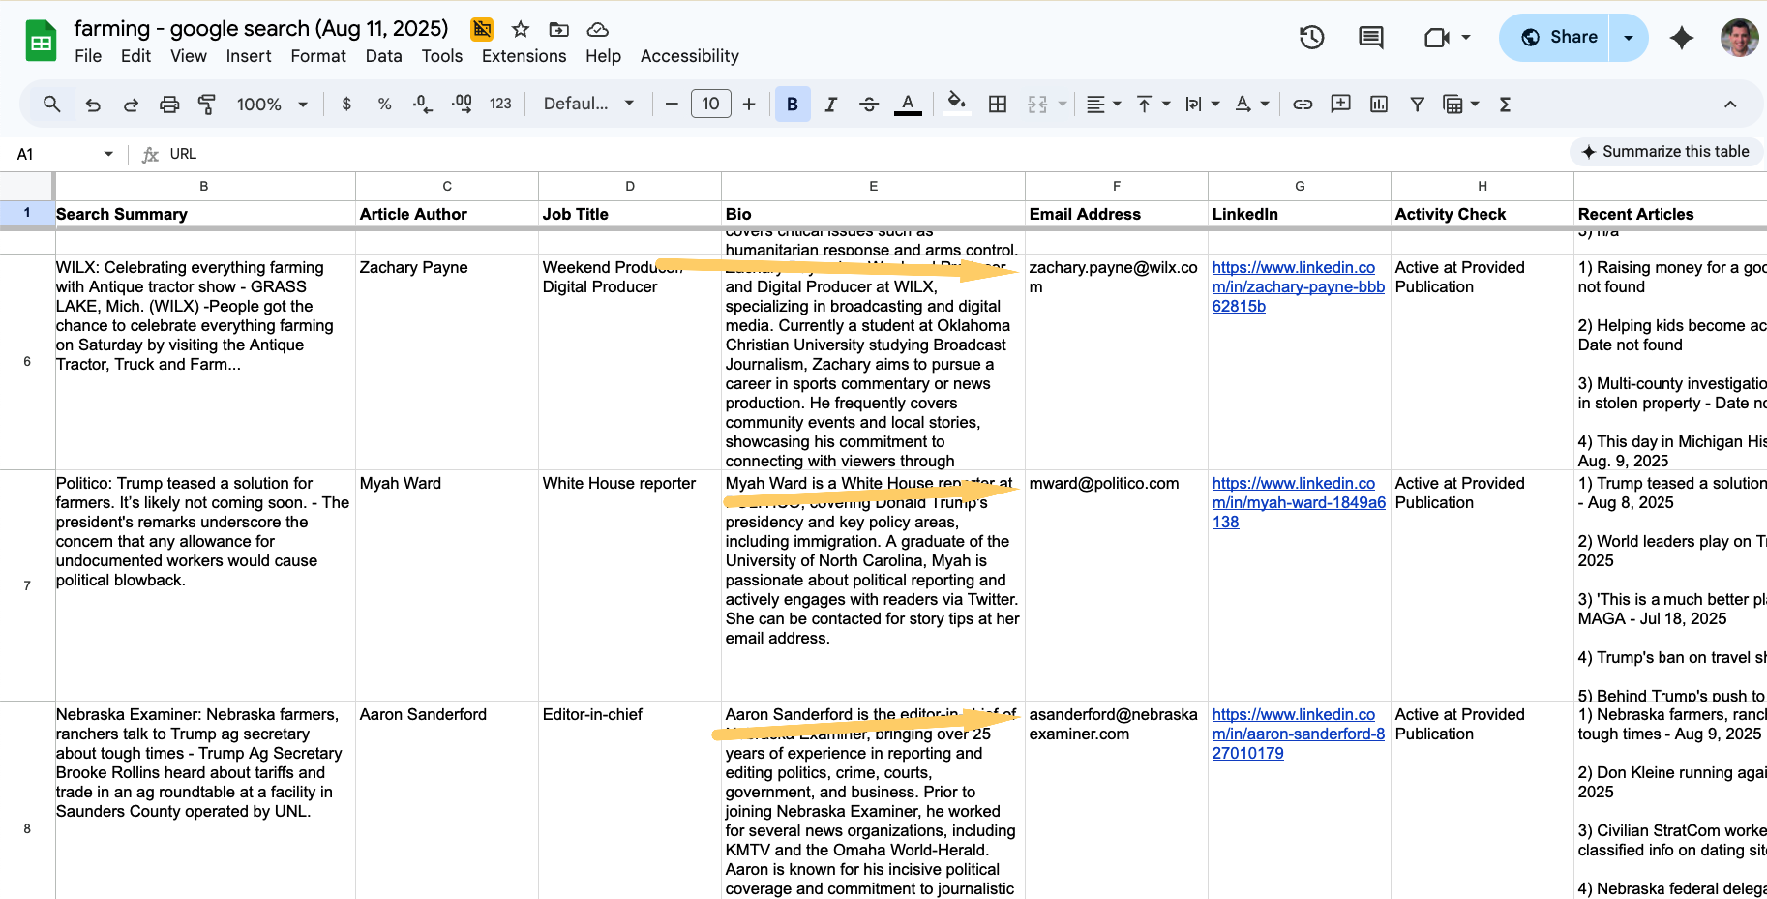Expand the font family dropdown
This screenshot has width=1767, height=899.
point(588,105)
